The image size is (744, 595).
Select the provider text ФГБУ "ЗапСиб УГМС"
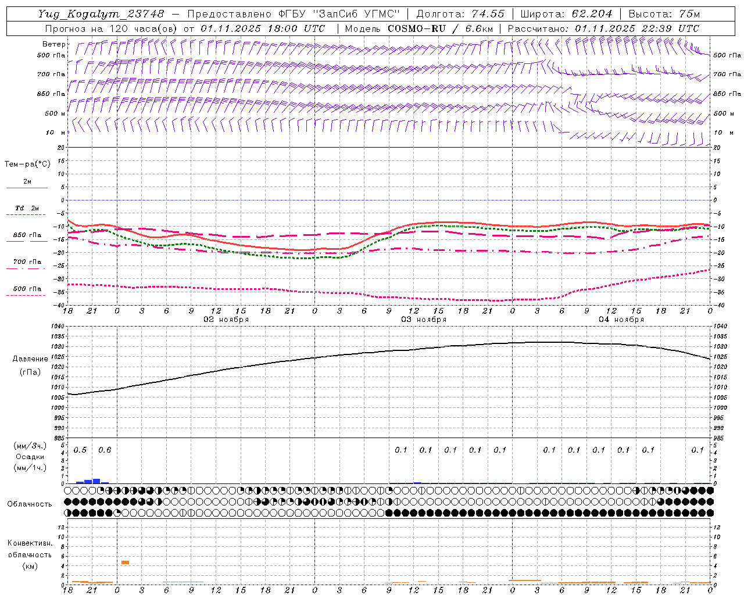coord(339,13)
